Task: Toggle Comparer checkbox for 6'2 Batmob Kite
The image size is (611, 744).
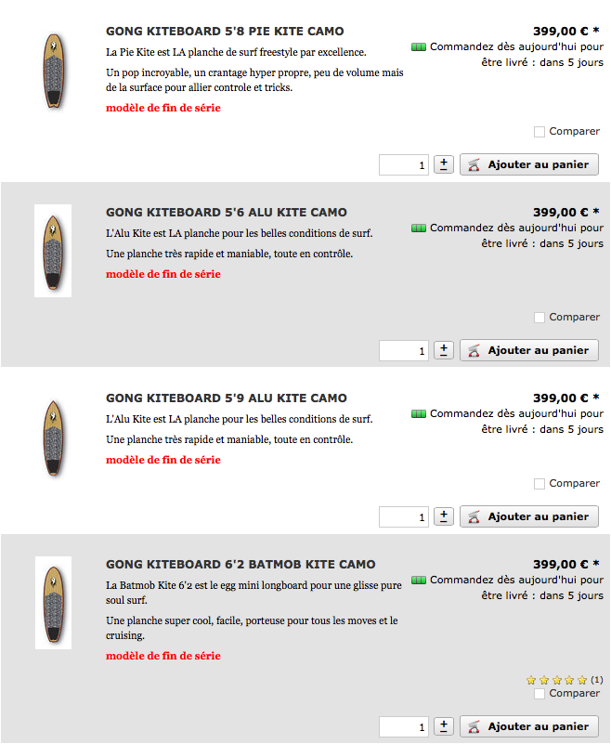Action: pyautogui.click(x=539, y=694)
